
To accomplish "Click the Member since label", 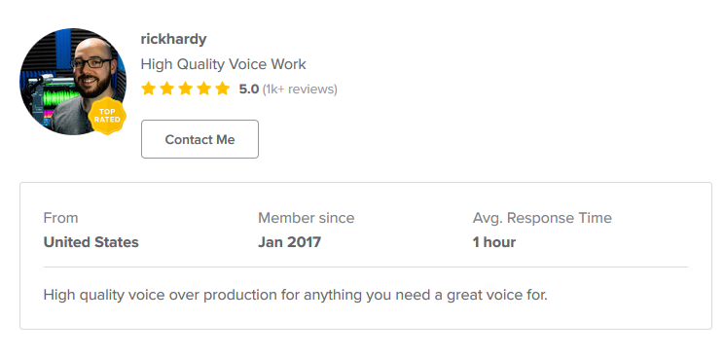I will [x=307, y=218].
